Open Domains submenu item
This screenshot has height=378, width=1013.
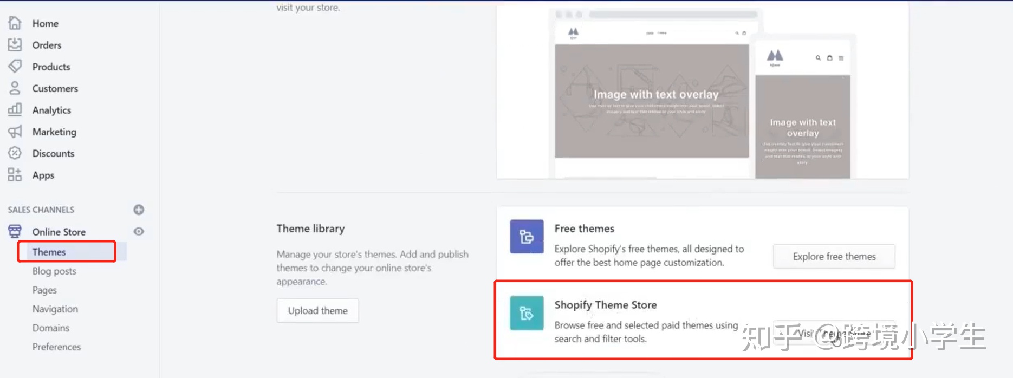(51, 328)
